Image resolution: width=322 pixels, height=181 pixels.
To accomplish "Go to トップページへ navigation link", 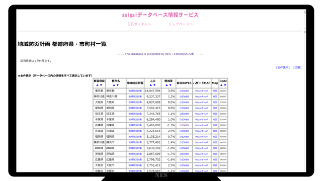I will tap(181, 24).
